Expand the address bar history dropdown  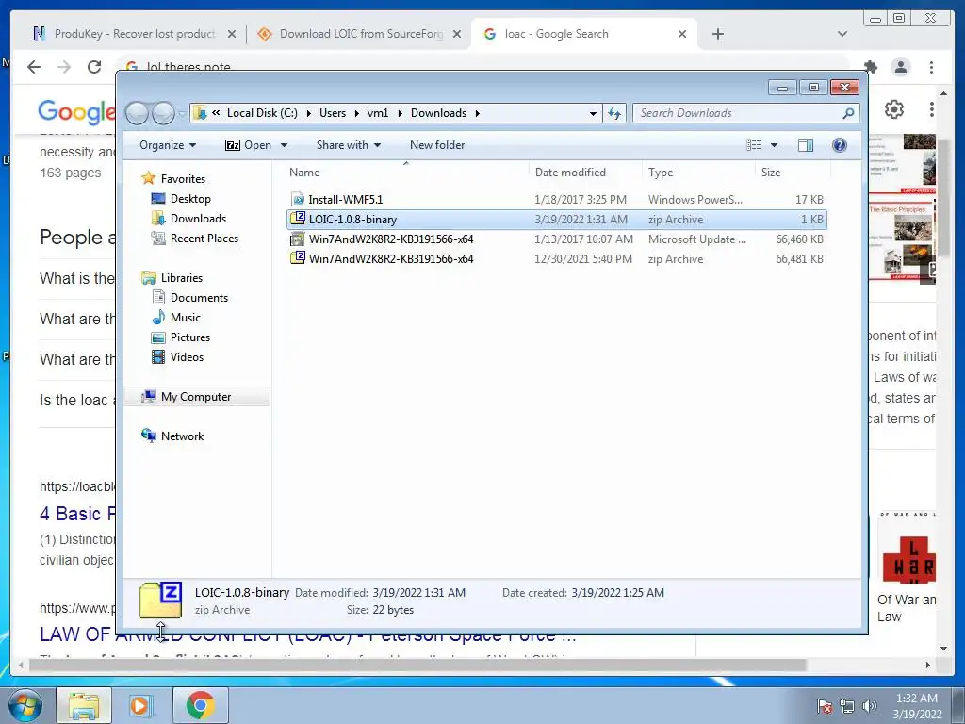pyautogui.click(x=593, y=113)
